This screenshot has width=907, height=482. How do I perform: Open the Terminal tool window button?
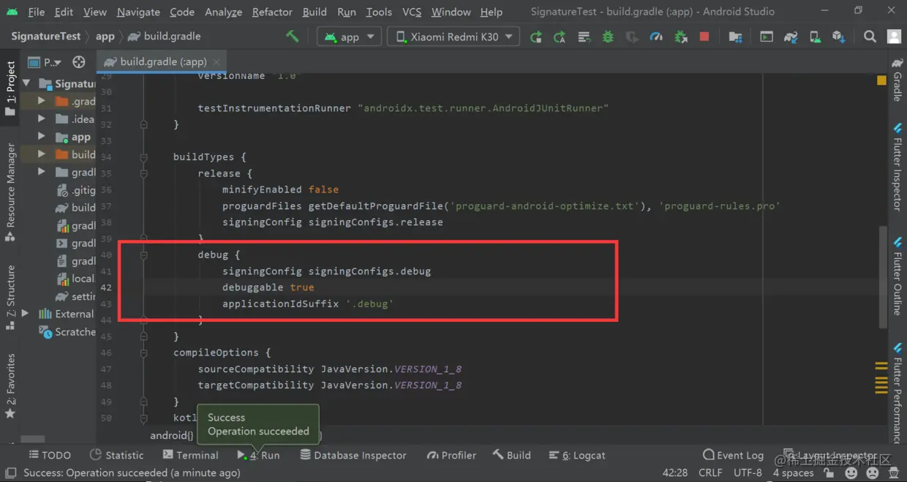tap(191, 455)
